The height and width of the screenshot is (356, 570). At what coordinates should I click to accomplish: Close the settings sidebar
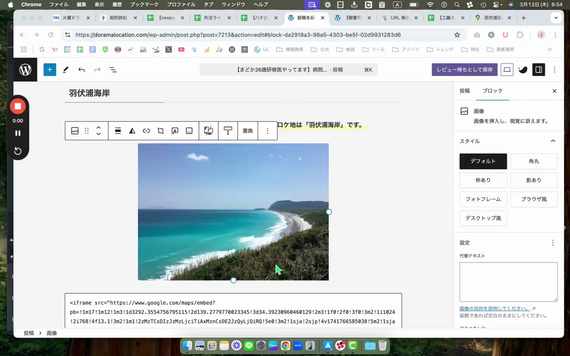(554, 91)
